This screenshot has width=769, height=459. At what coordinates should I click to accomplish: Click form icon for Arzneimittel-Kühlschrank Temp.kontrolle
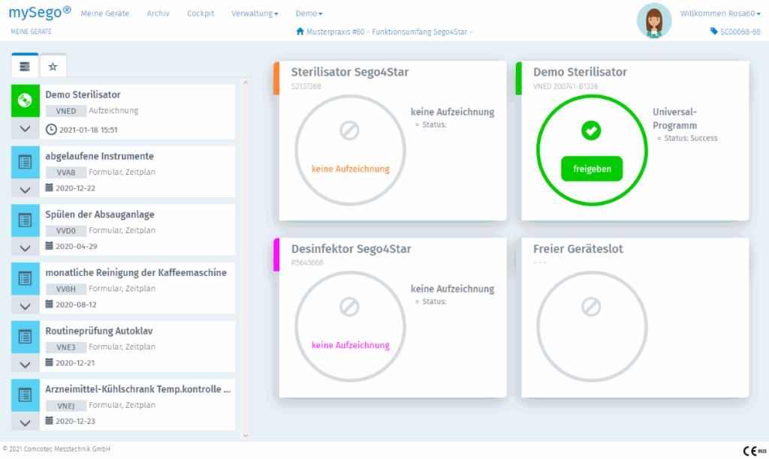tap(25, 395)
